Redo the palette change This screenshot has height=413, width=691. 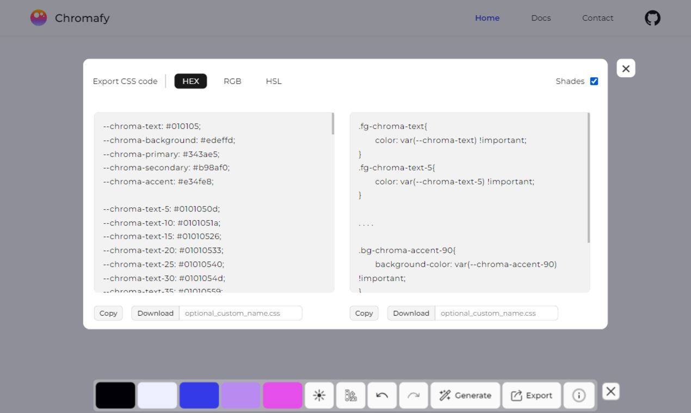point(414,395)
